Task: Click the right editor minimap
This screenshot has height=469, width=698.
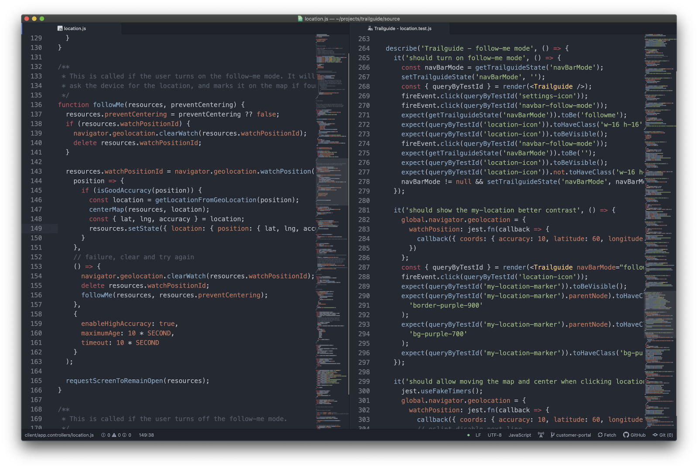Action: pyautogui.click(x=660, y=231)
